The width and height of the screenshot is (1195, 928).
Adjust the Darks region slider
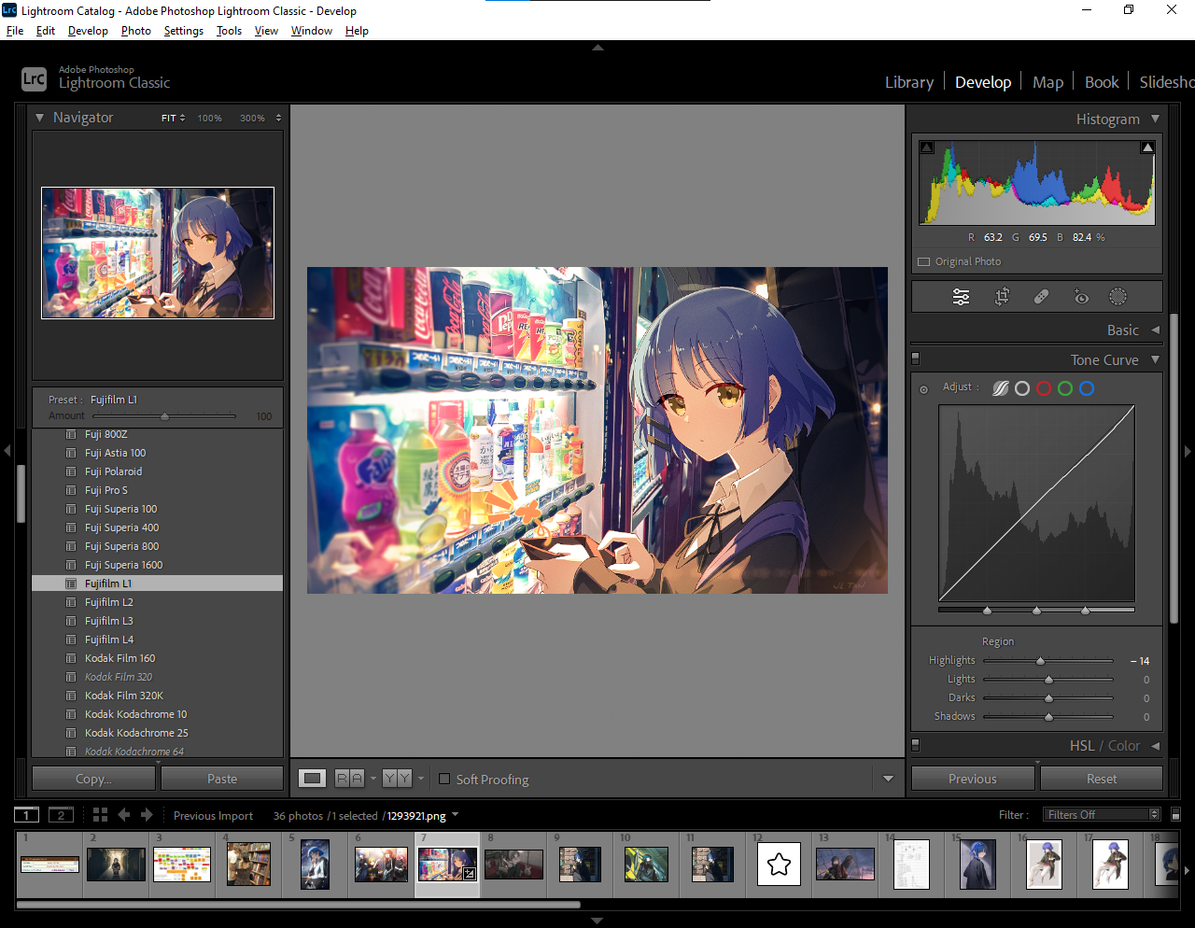pos(1048,698)
